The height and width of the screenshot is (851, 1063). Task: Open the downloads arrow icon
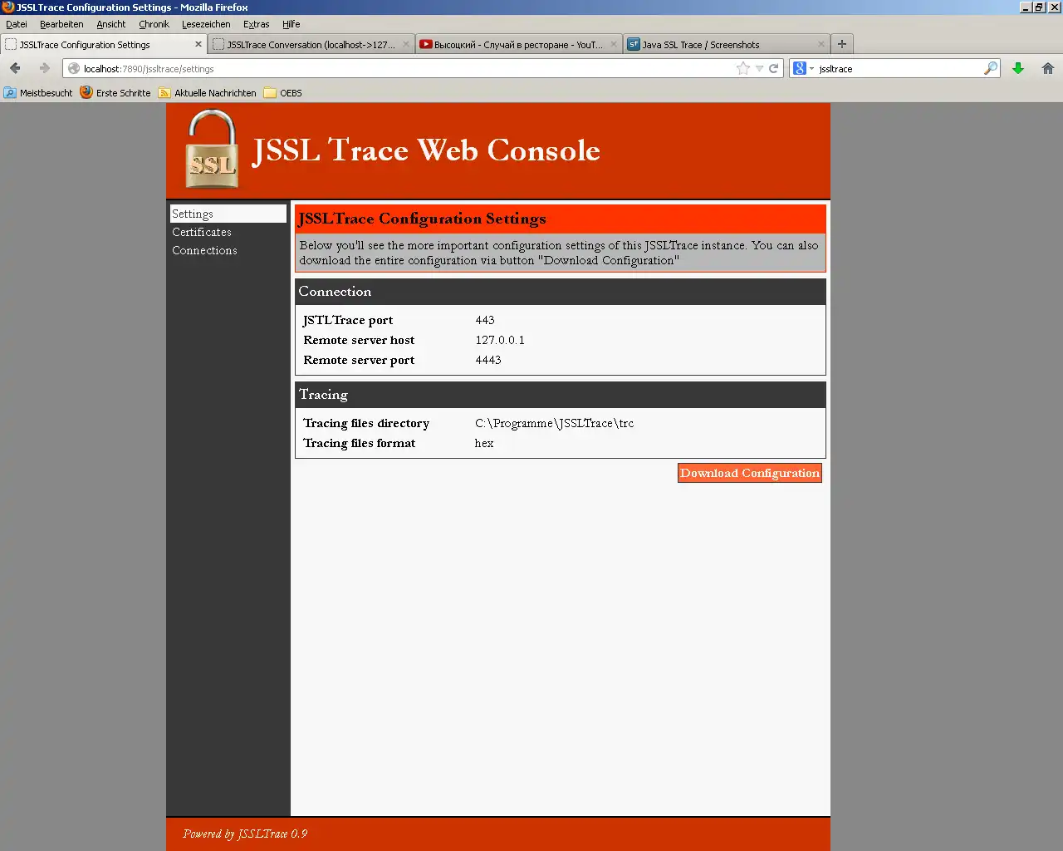[x=1018, y=68]
